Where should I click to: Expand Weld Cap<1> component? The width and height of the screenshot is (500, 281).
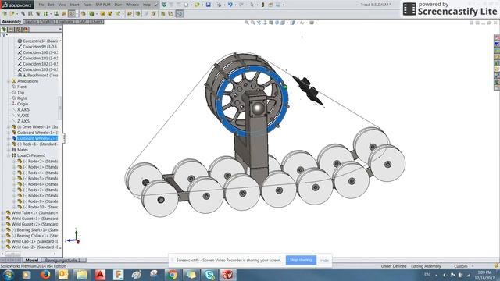(x=3, y=241)
